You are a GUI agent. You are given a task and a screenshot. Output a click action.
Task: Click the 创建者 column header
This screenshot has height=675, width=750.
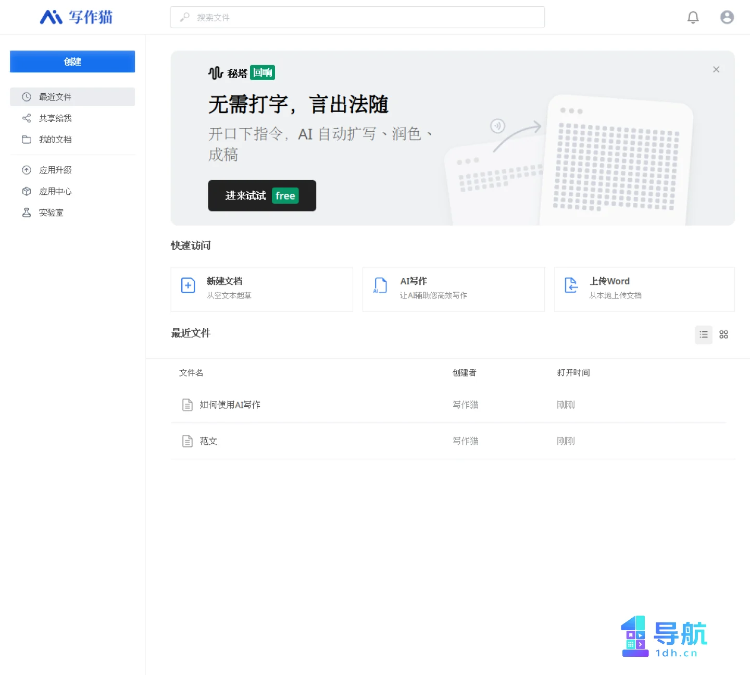click(x=465, y=373)
